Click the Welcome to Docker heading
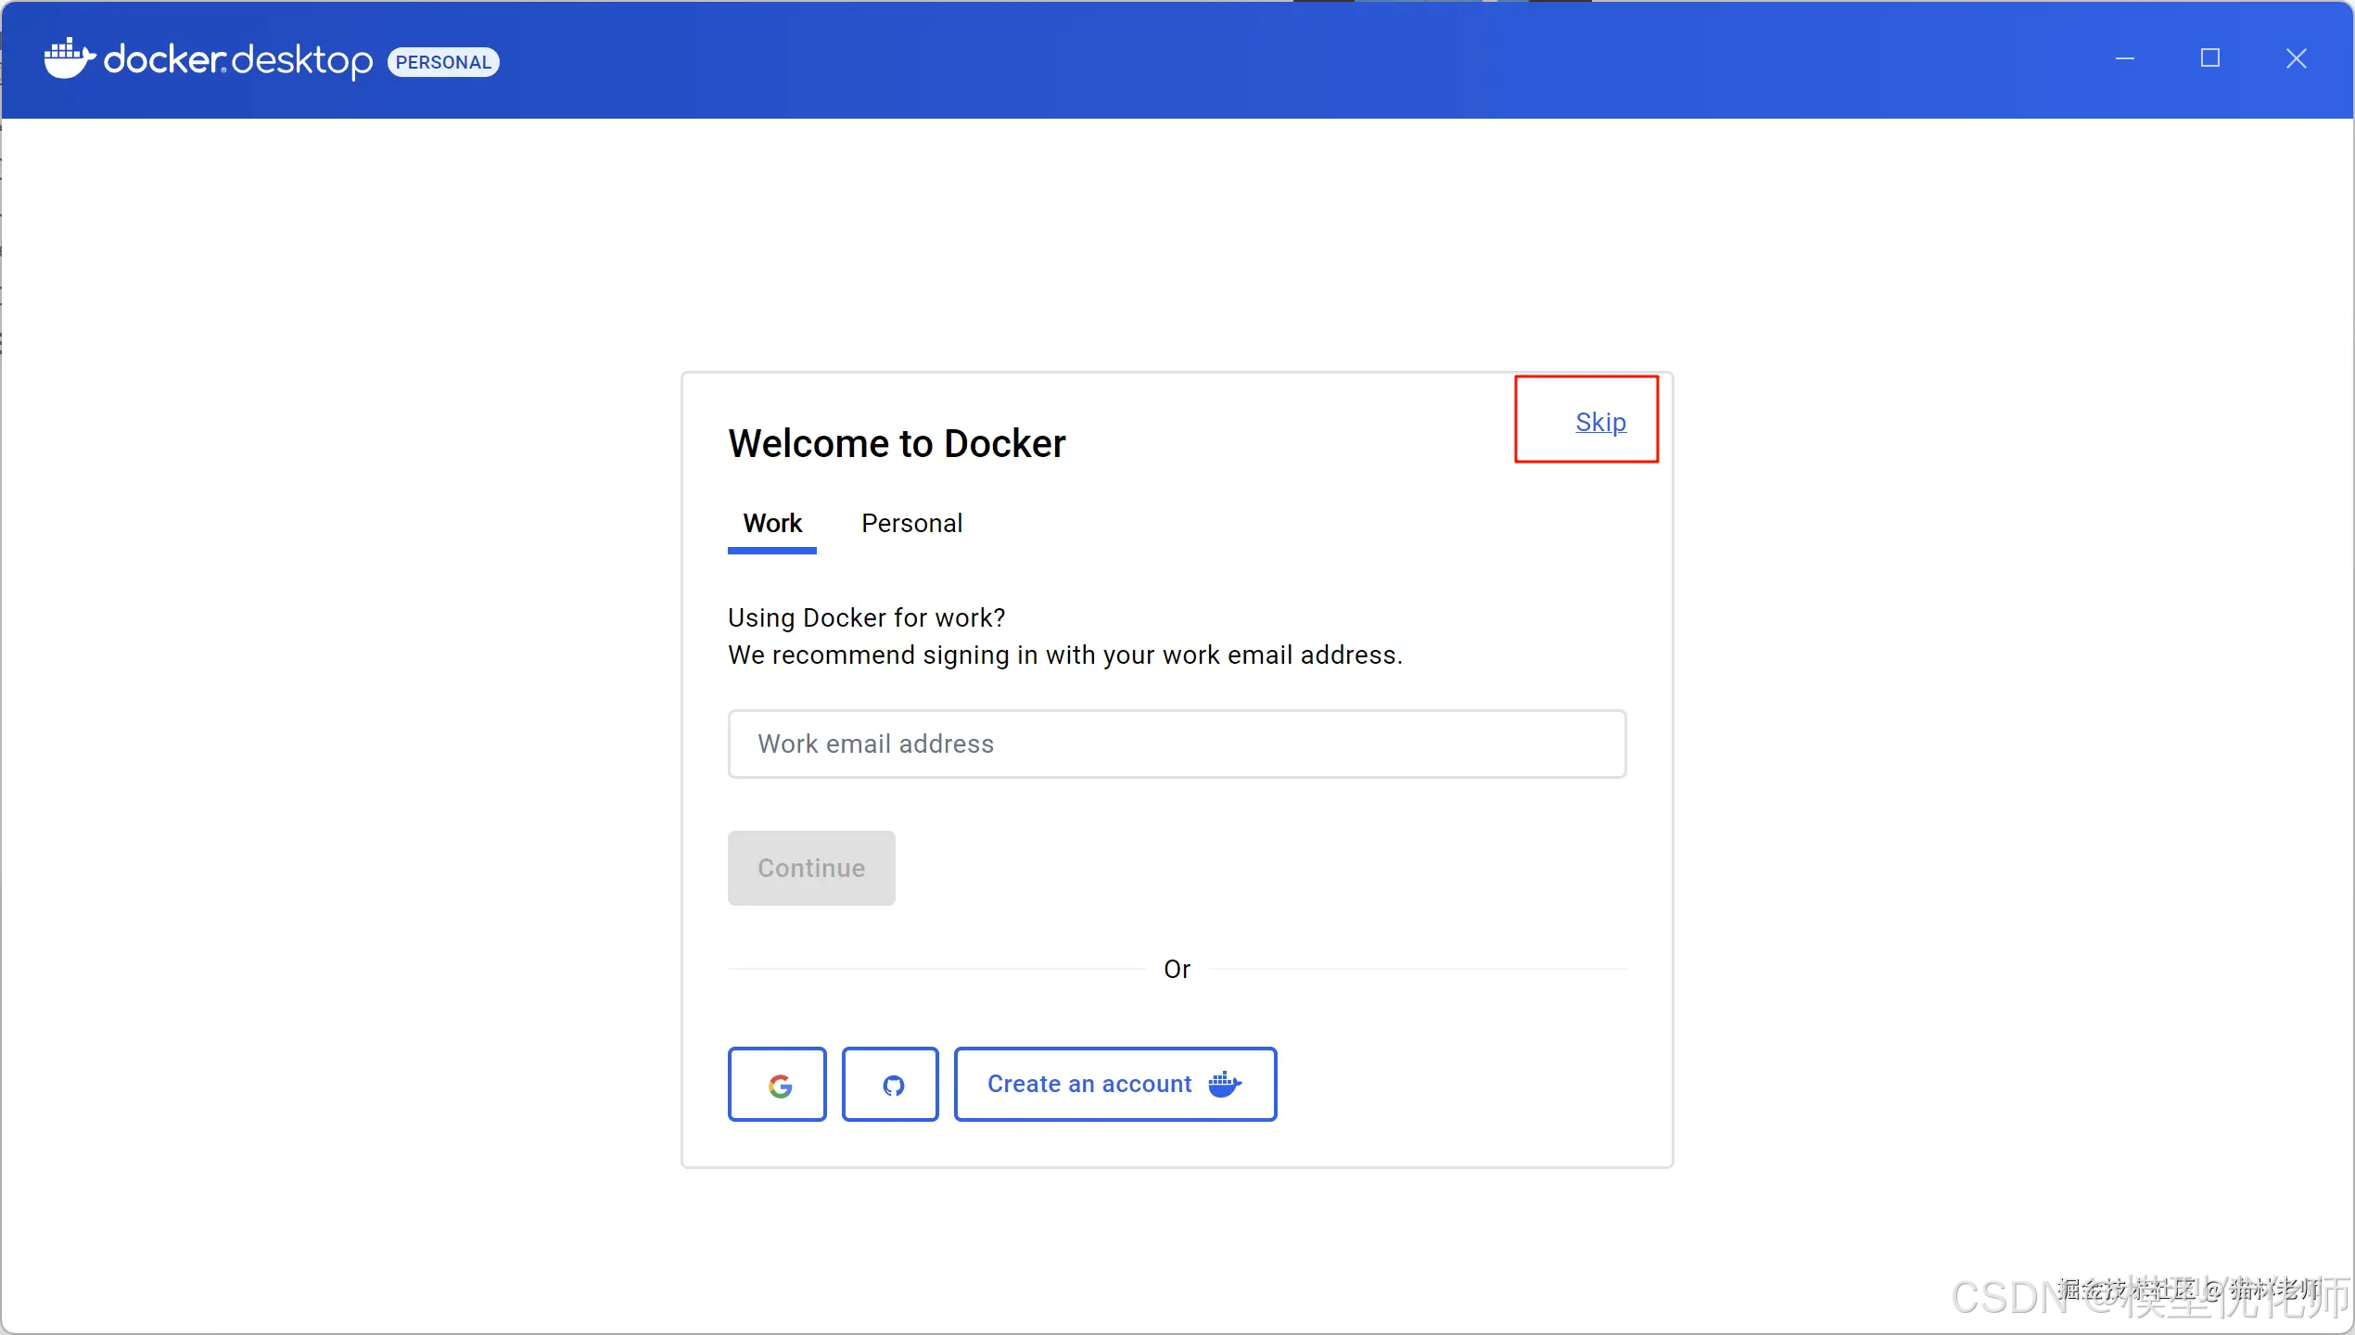The height and width of the screenshot is (1335, 2355). point(897,443)
